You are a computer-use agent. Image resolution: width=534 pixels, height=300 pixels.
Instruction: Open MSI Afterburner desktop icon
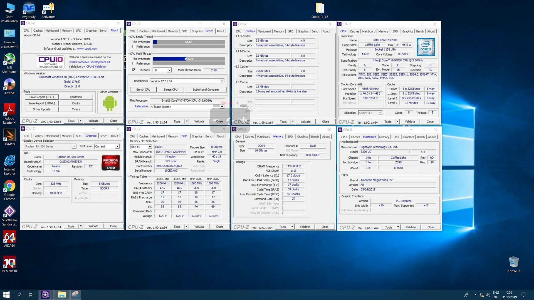click(9, 63)
